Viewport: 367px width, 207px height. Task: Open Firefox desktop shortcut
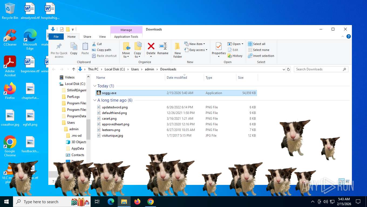(x=10, y=91)
